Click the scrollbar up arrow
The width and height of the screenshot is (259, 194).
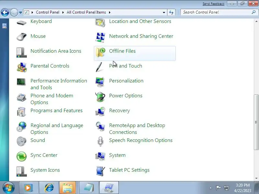click(256, 21)
